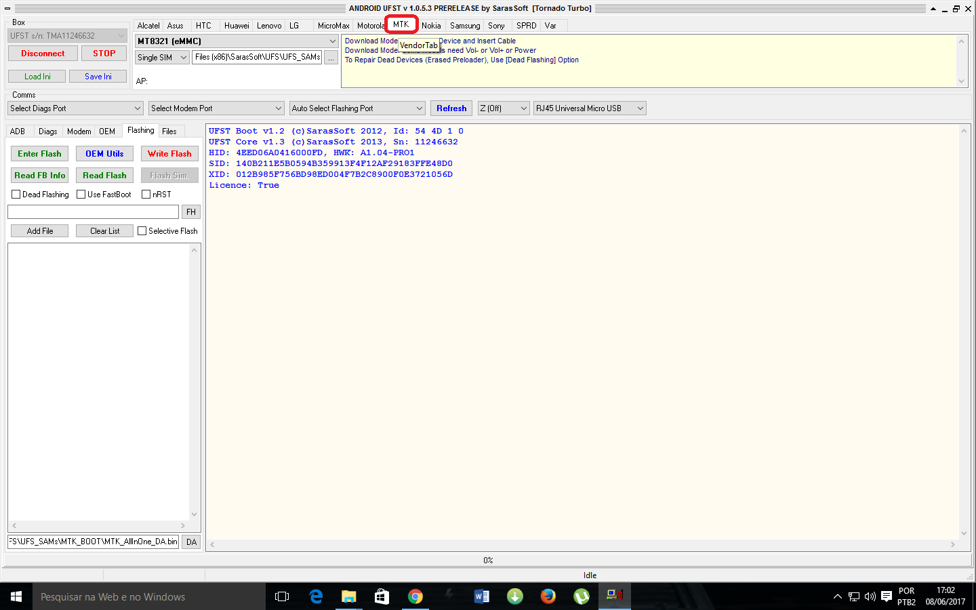
Task: Click Read FB Info button
Action: [x=39, y=176]
